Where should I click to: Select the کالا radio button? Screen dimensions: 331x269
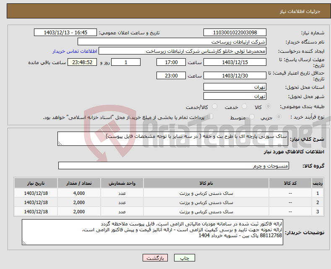click(268, 106)
